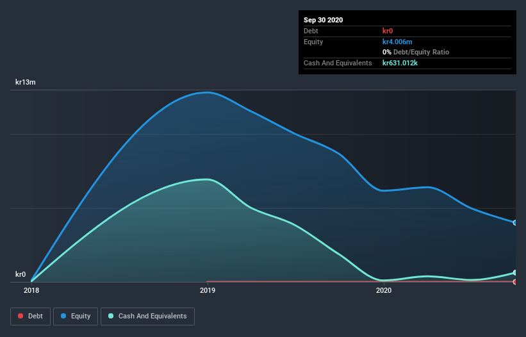Viewport: 526px width, 337px height.
Task: Click Cash And Equivalents label in tooltip
Action: click(338, 63)
